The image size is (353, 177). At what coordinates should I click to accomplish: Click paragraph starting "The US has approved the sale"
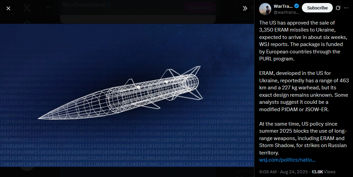(303, 41)
